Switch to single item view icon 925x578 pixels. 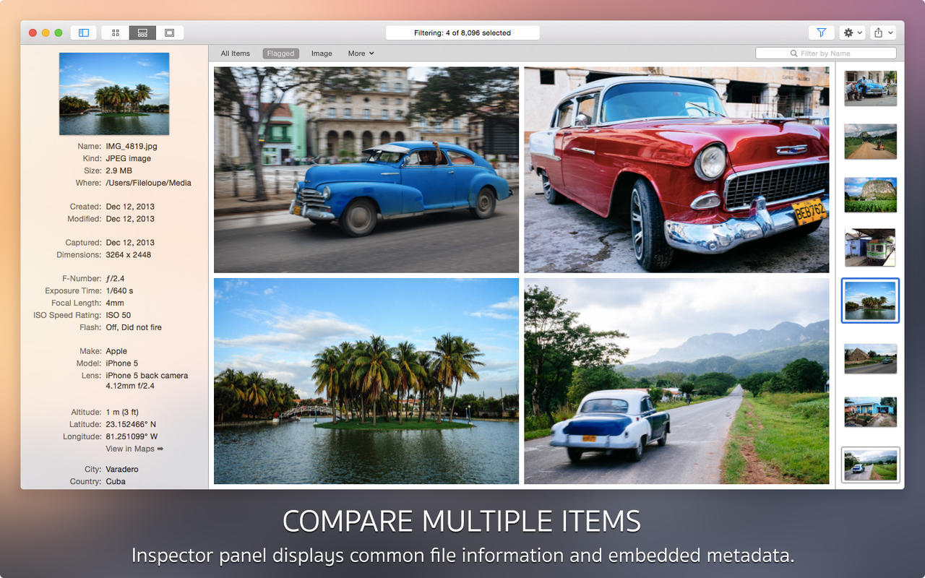click(x=170, y=33)
